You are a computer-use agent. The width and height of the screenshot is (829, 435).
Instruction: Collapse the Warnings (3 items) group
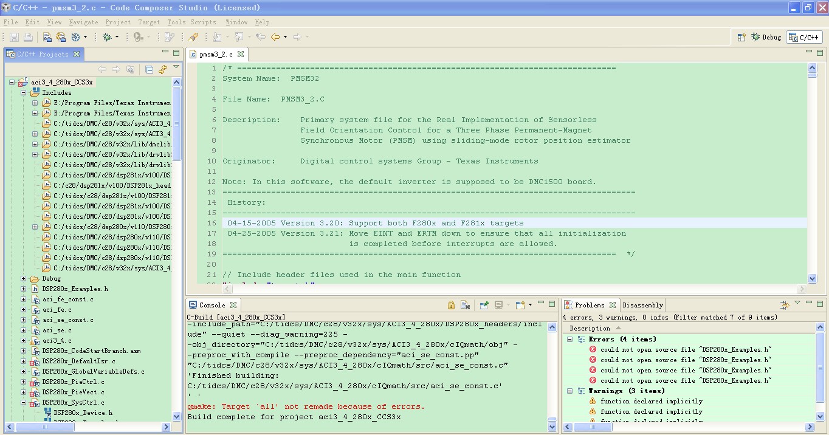tap(570, 391)
